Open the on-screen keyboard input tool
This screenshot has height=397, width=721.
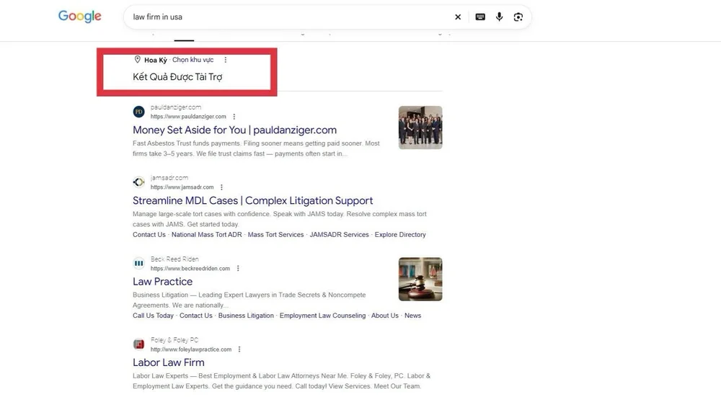pos(480,17)
